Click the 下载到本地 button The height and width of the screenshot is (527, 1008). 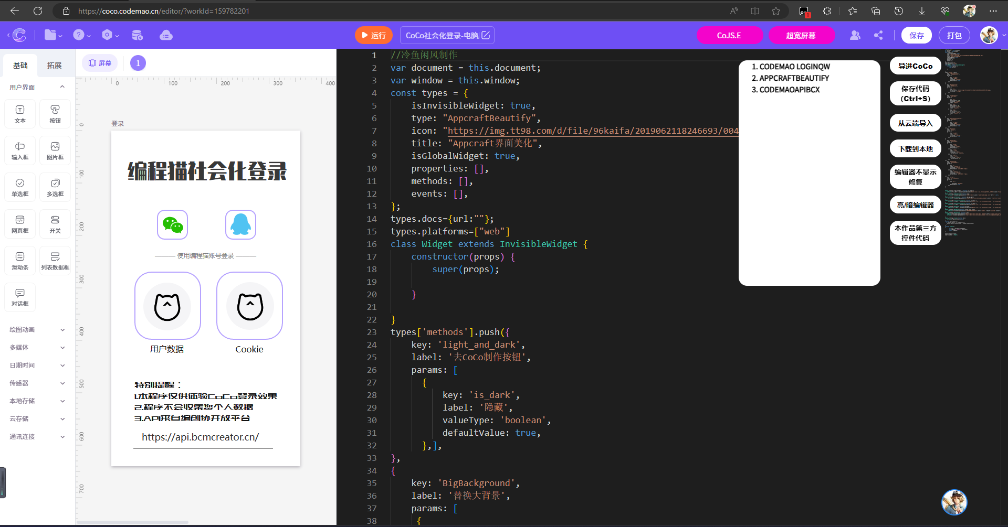tap(916, 149)
